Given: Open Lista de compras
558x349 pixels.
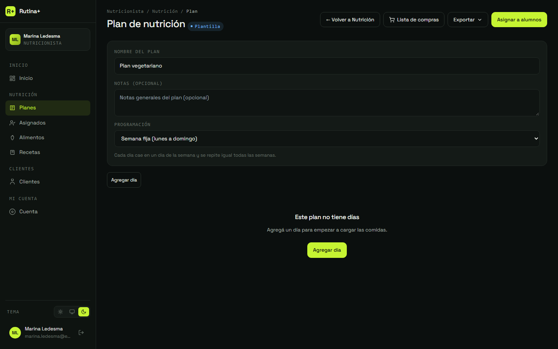Looking at the screenshot, I should 414,20.
